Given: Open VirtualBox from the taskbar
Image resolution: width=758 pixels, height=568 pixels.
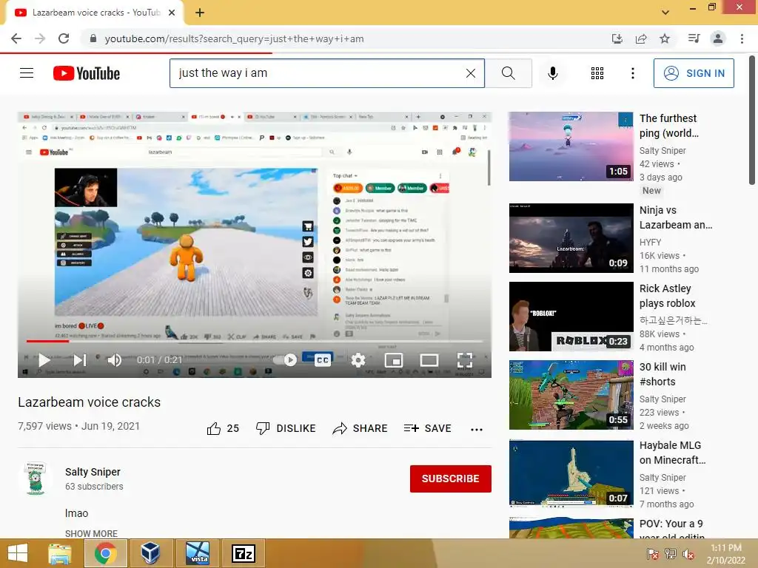Looking at the screenshot, I should [150, 553].
